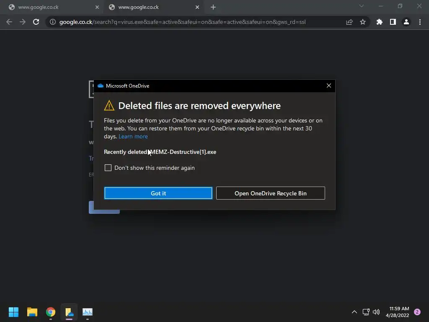Screen dimensions: 429x322
Task: Expand Chrome tab search chevron
Action: click(362, 6)
